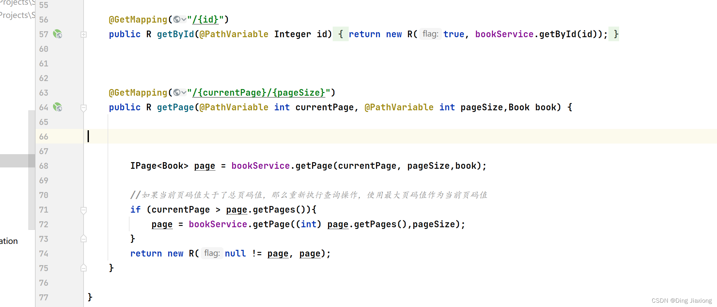Click the endpoint gutter icon on line 64
This screenshot has width=717, height=307.
(x=58, y=107)
